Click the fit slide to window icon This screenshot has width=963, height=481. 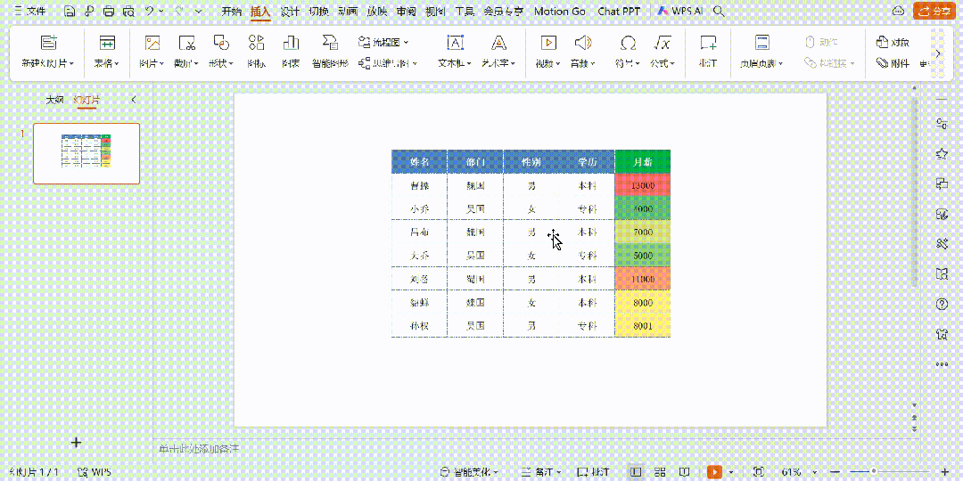[759, 472]
